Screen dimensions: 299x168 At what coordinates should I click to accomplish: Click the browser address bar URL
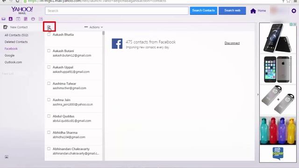(x=97, y=1)
